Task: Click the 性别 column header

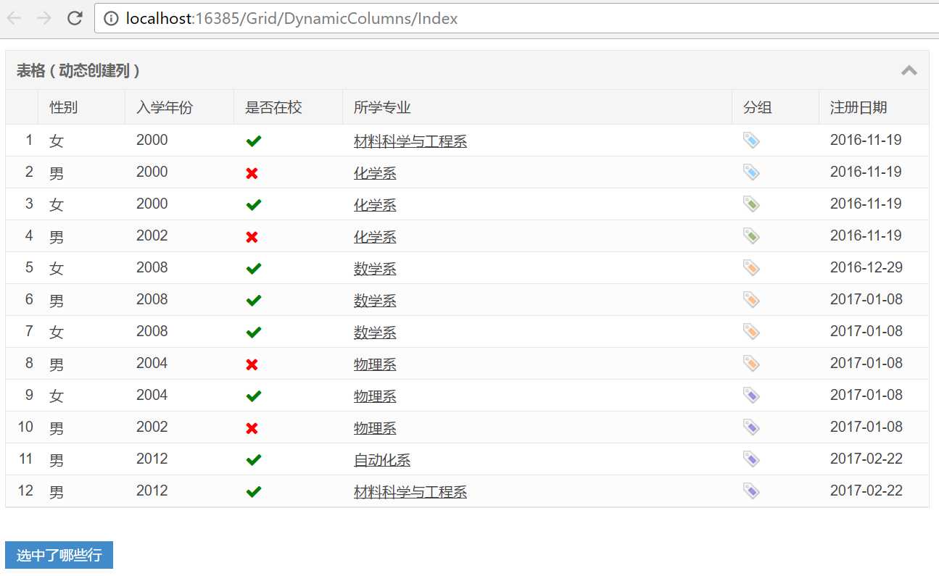Action: pyautogui.click(x=81, y=107)
